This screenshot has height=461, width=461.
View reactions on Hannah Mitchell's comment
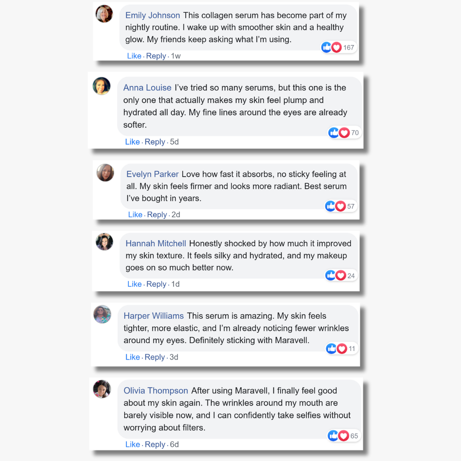(x=336, y=275)
